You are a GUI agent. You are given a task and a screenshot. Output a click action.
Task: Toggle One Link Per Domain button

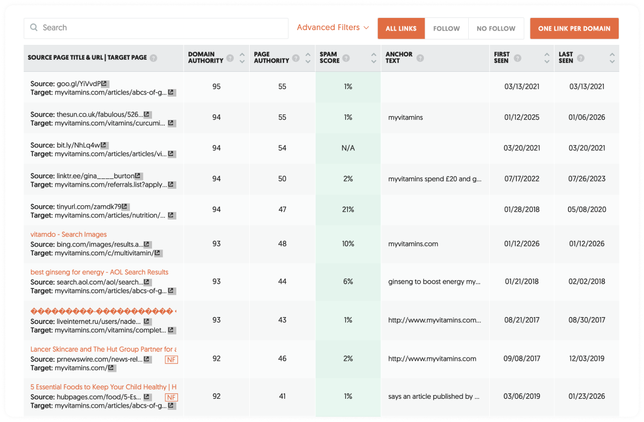coord(574,28)
